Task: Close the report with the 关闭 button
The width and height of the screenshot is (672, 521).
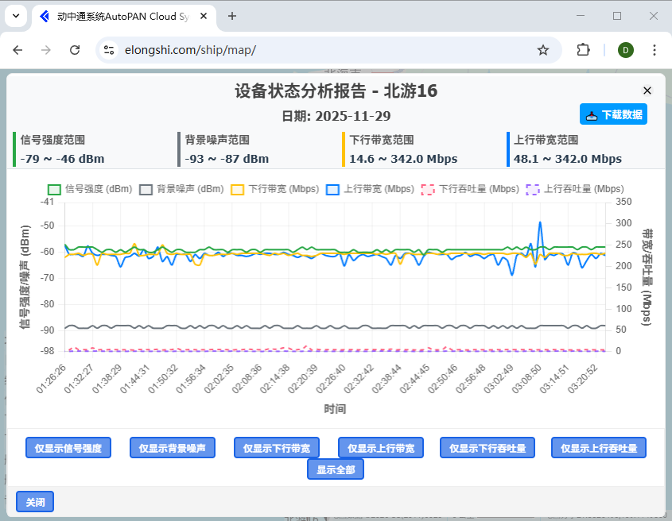Action: 34,501
